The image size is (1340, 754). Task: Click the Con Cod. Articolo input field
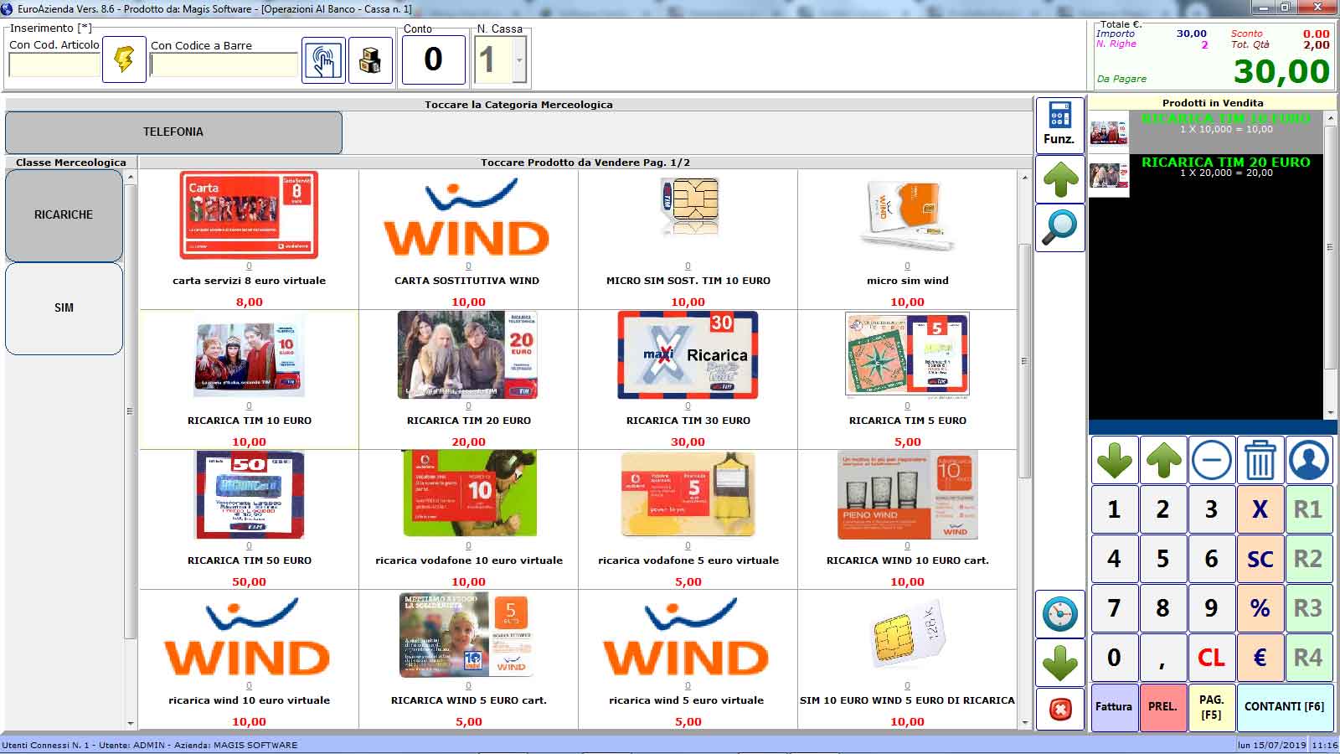pyautogui.click(x=54, y=65)
